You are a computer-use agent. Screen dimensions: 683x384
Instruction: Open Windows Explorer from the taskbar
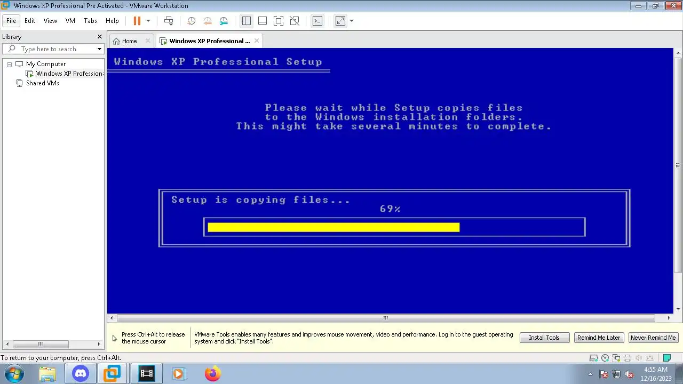pyautogui.click(x=47, y=374)
